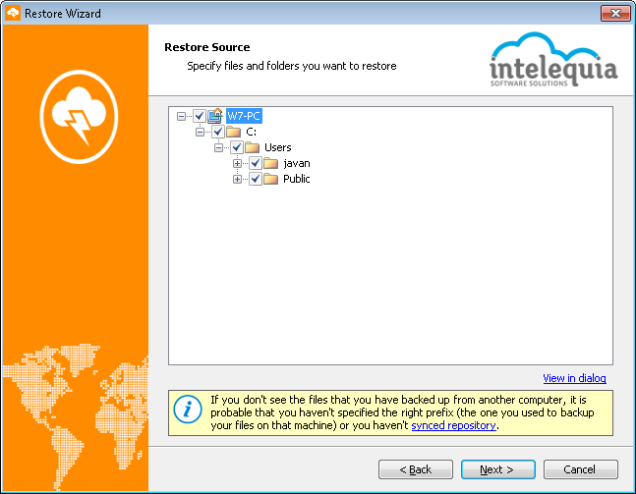Follow the synced repository link
The image size is (636, 494).
point(453,425)
